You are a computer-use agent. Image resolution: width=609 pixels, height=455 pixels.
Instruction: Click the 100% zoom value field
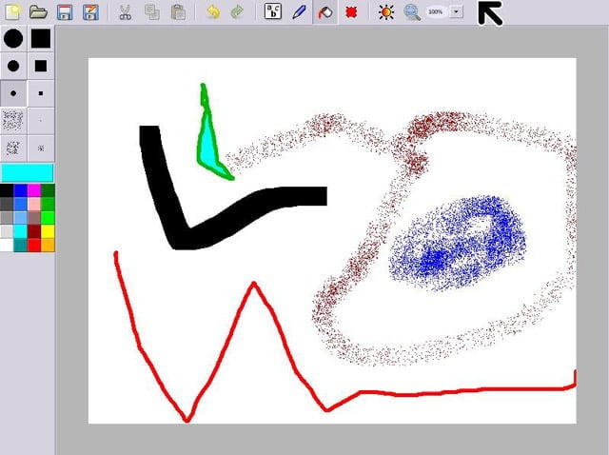coord(436,12)
